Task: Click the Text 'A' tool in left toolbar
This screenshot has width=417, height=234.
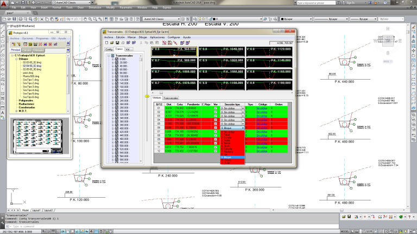Action: coord(3,113)
